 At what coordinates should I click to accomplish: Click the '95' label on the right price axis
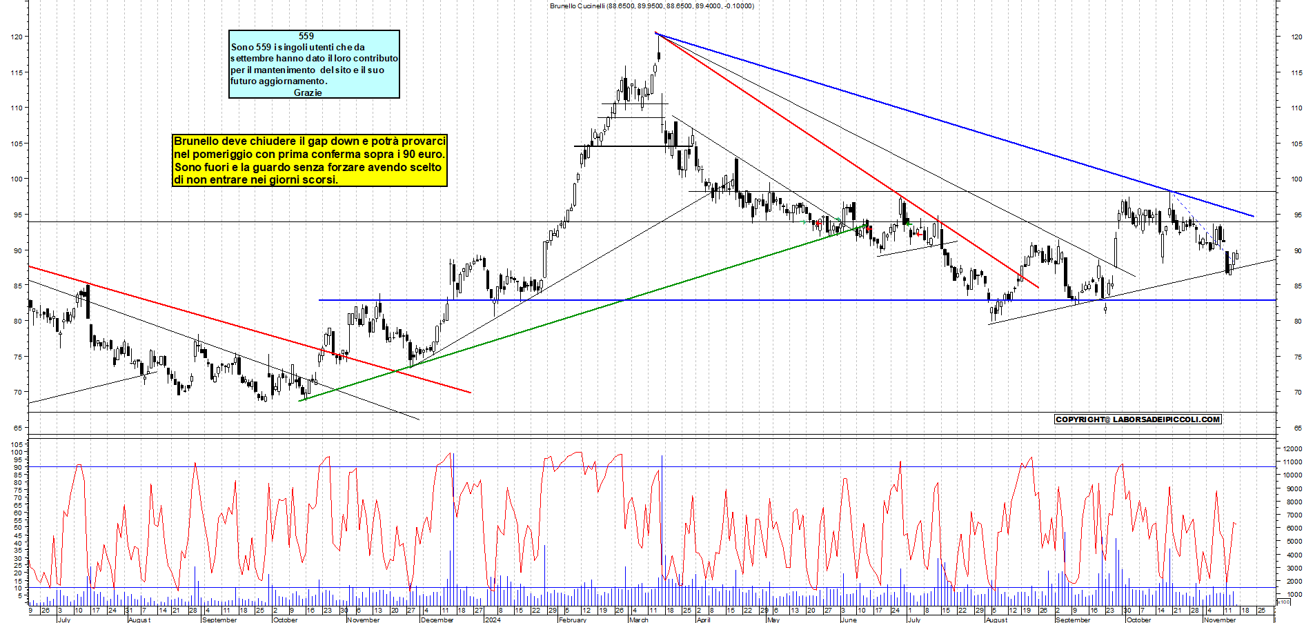coord(1298,215)
